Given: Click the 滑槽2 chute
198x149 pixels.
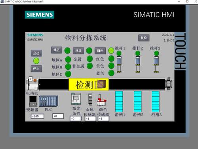Looking at the screenshot, I should tap(138, 101).
